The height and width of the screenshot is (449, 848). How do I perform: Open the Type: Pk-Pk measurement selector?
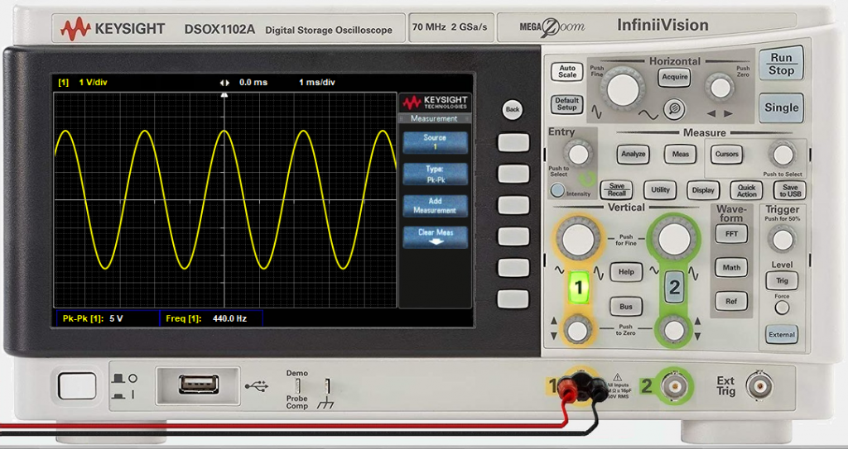(x=435, y=174)
